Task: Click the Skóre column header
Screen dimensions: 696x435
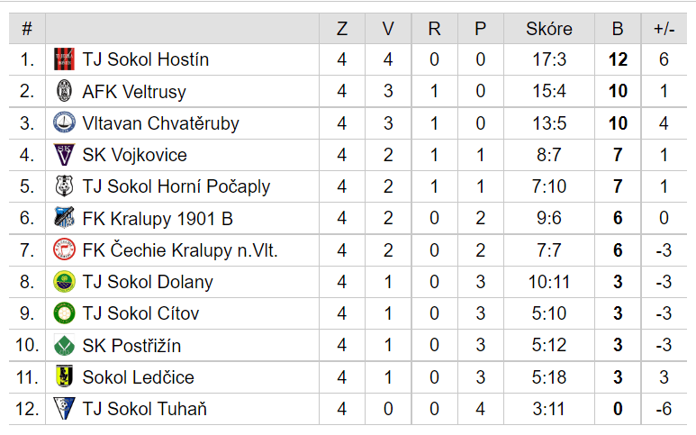Action: [549, 29]
